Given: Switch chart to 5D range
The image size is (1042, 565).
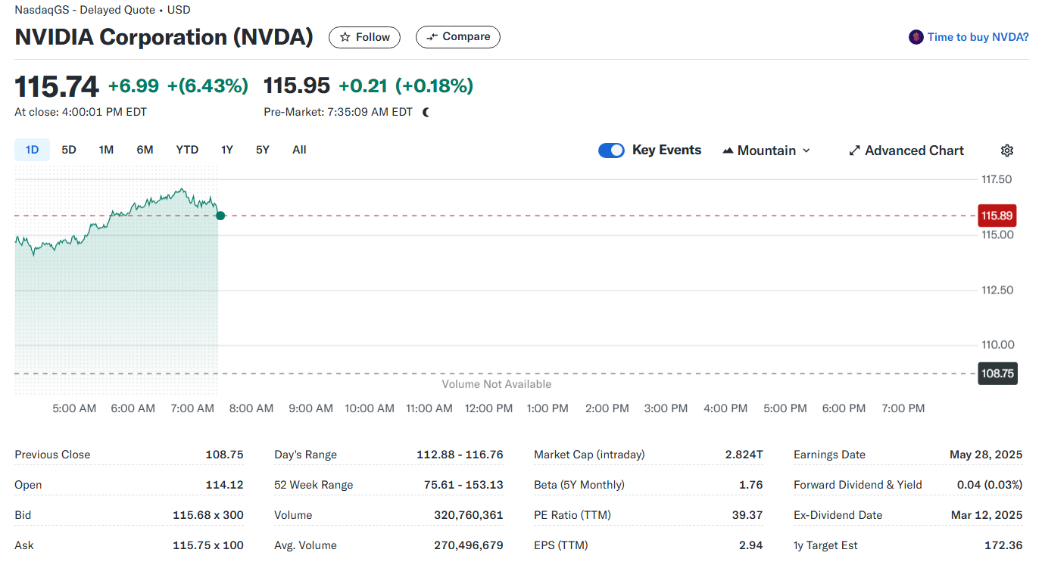Looking at the screenshot, I should point(69,150).
